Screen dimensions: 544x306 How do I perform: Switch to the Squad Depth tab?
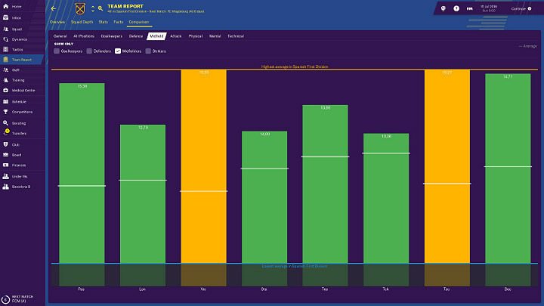(82, 23)
